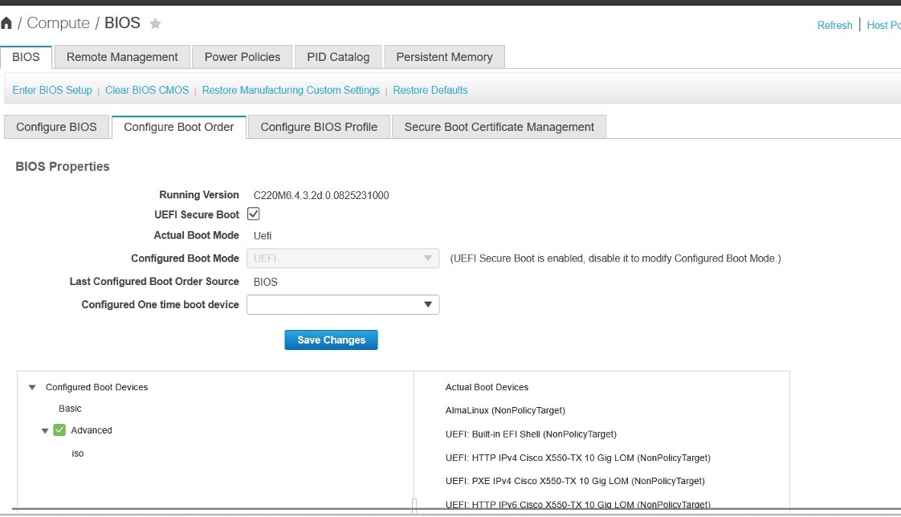Viewport: 901px width, 517px height.
Task: Refresh the BIOS page
Action: 834,25
